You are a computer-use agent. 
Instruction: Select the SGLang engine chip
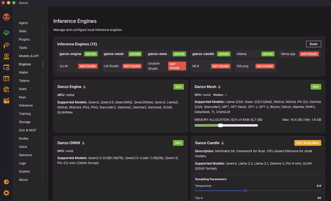point(256,66)
